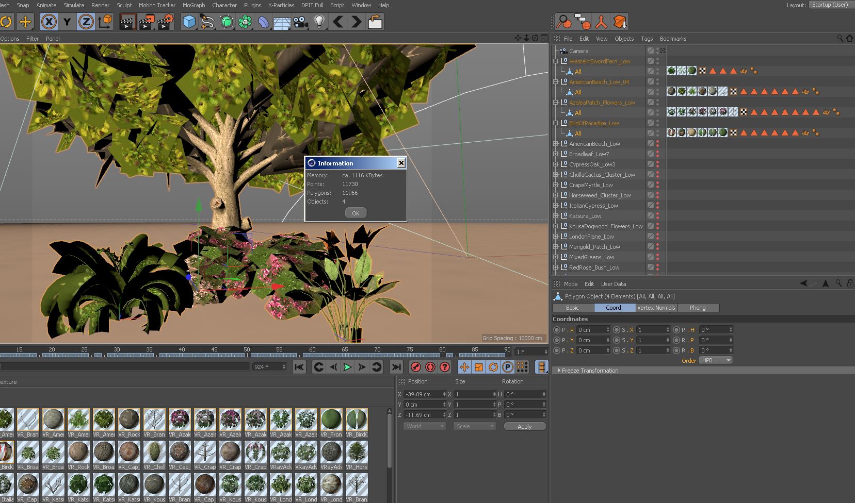Click the Light bulb object icon
This screenshot has height=503, width=855.
[x=319, y=22]
